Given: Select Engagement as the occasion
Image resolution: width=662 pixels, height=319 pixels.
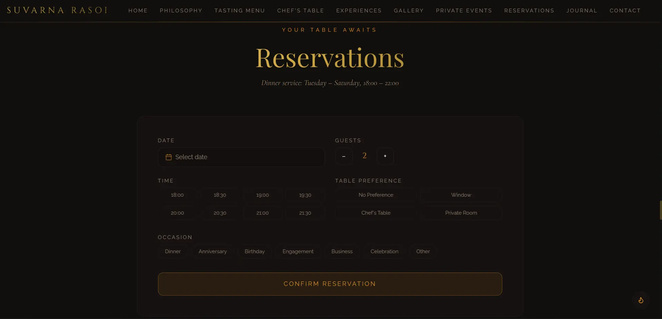Looking at the screenshot, I should coord(298,251).
